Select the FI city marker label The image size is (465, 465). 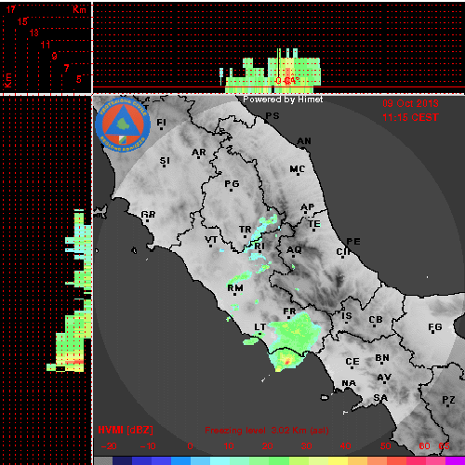(x=161, y=123)
